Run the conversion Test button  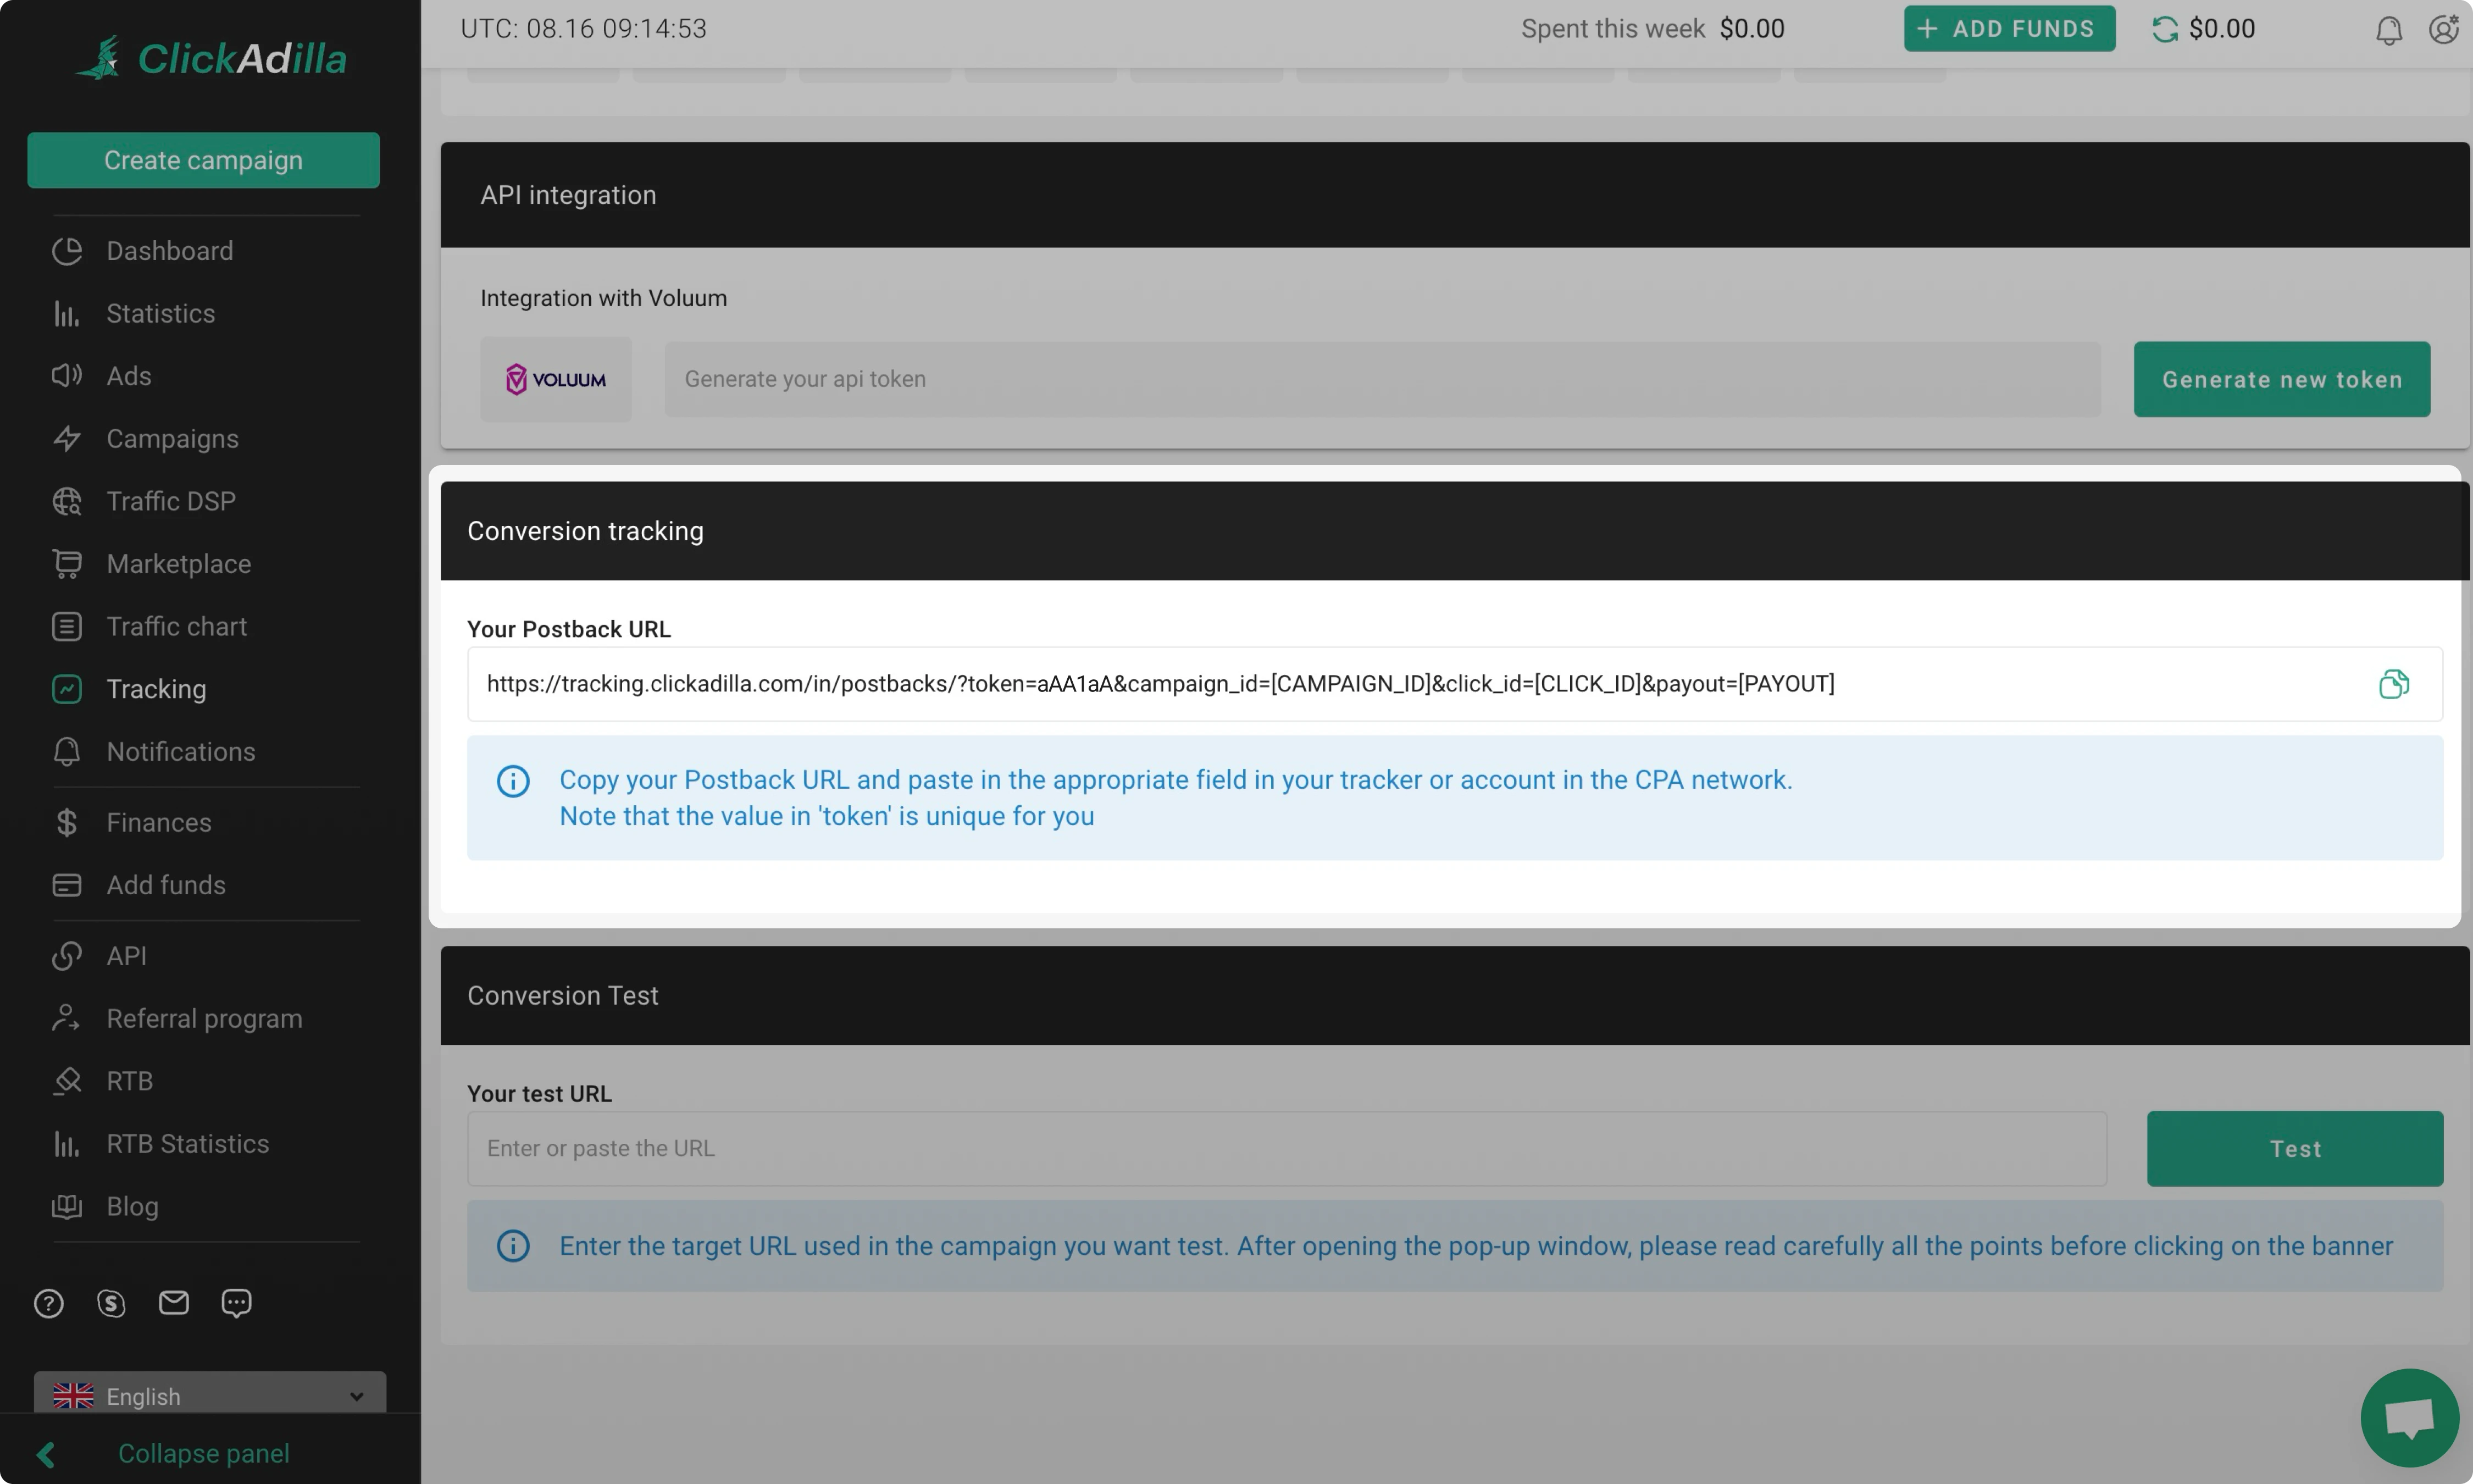coord(2294,1148)
